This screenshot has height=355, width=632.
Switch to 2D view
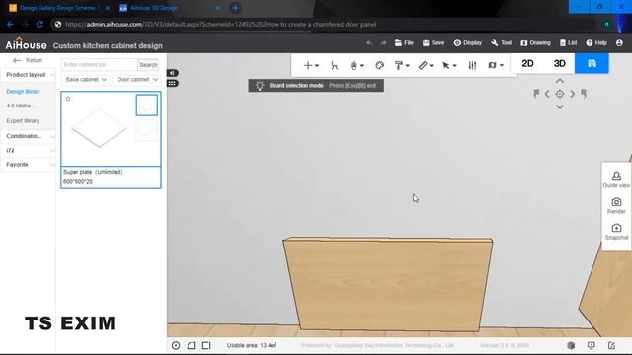(x=527, y=63)
